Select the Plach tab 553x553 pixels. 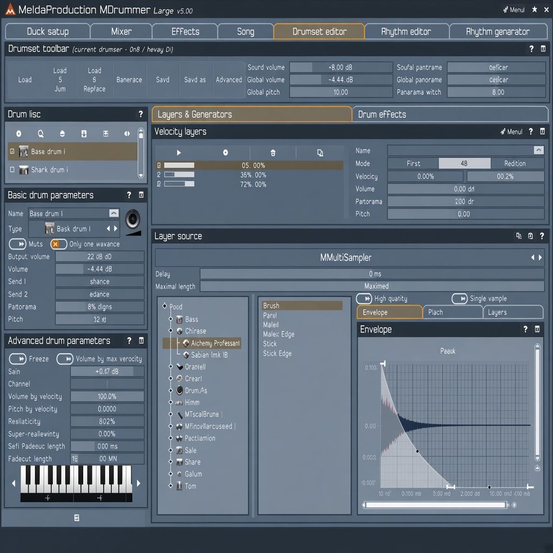(453, 312)
